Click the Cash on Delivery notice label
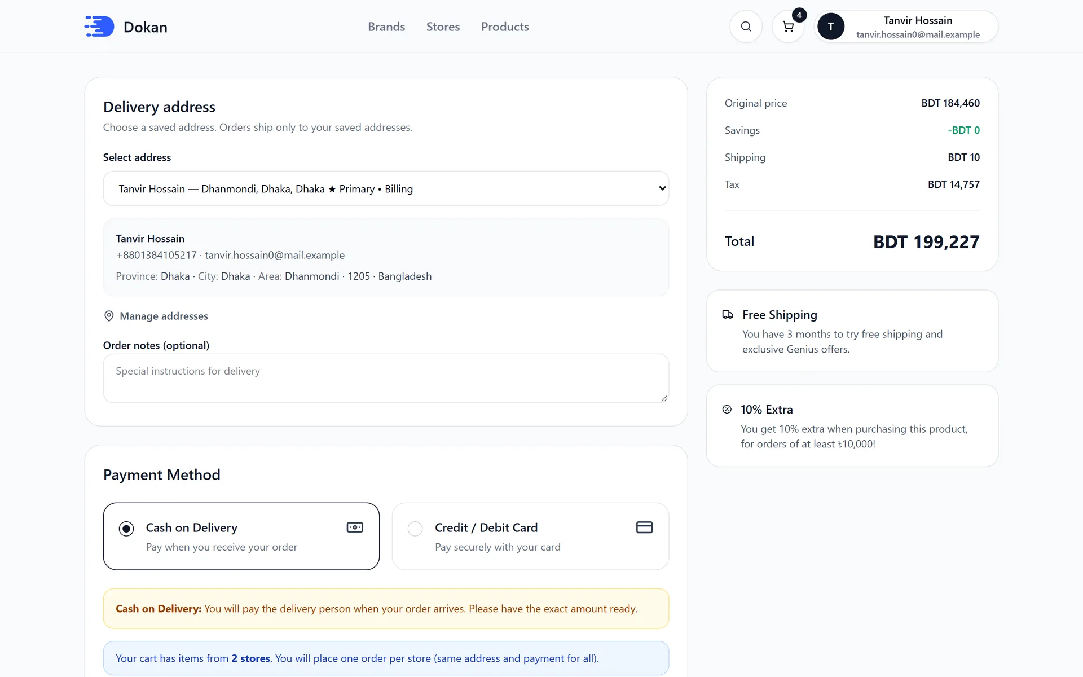The image size is (1083, 677). click(158, 609)
